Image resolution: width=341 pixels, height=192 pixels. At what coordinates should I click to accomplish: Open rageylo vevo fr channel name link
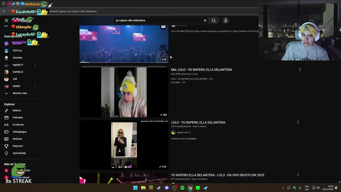pos(184,132)
